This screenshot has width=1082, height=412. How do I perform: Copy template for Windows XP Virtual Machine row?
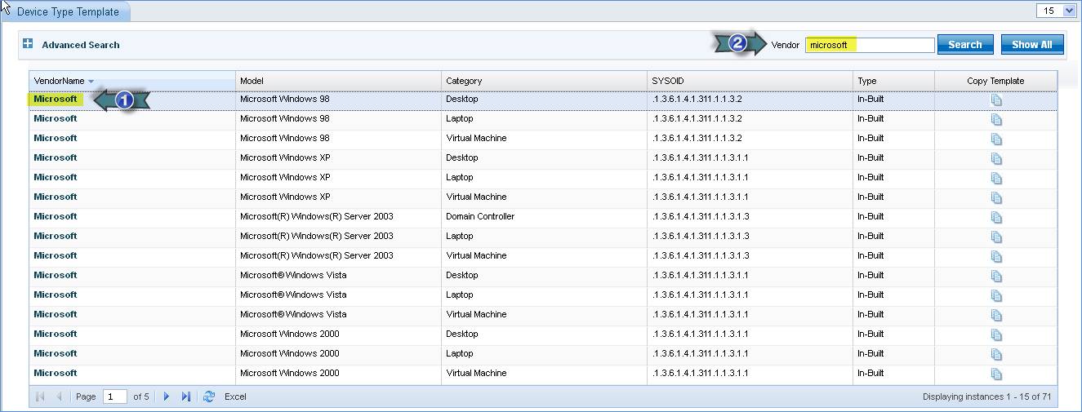click(995, 197)
